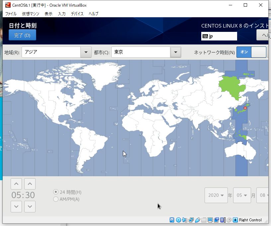
Task: Click the VirtualBox hard disk activity icon
Action: pos(172,220)
